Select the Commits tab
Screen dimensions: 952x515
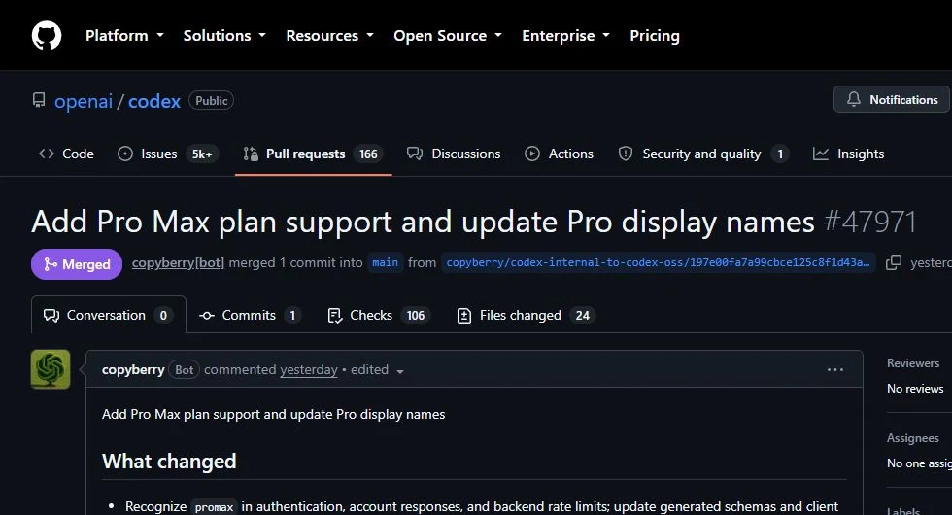pyautogui.click(x=251, y=315)
